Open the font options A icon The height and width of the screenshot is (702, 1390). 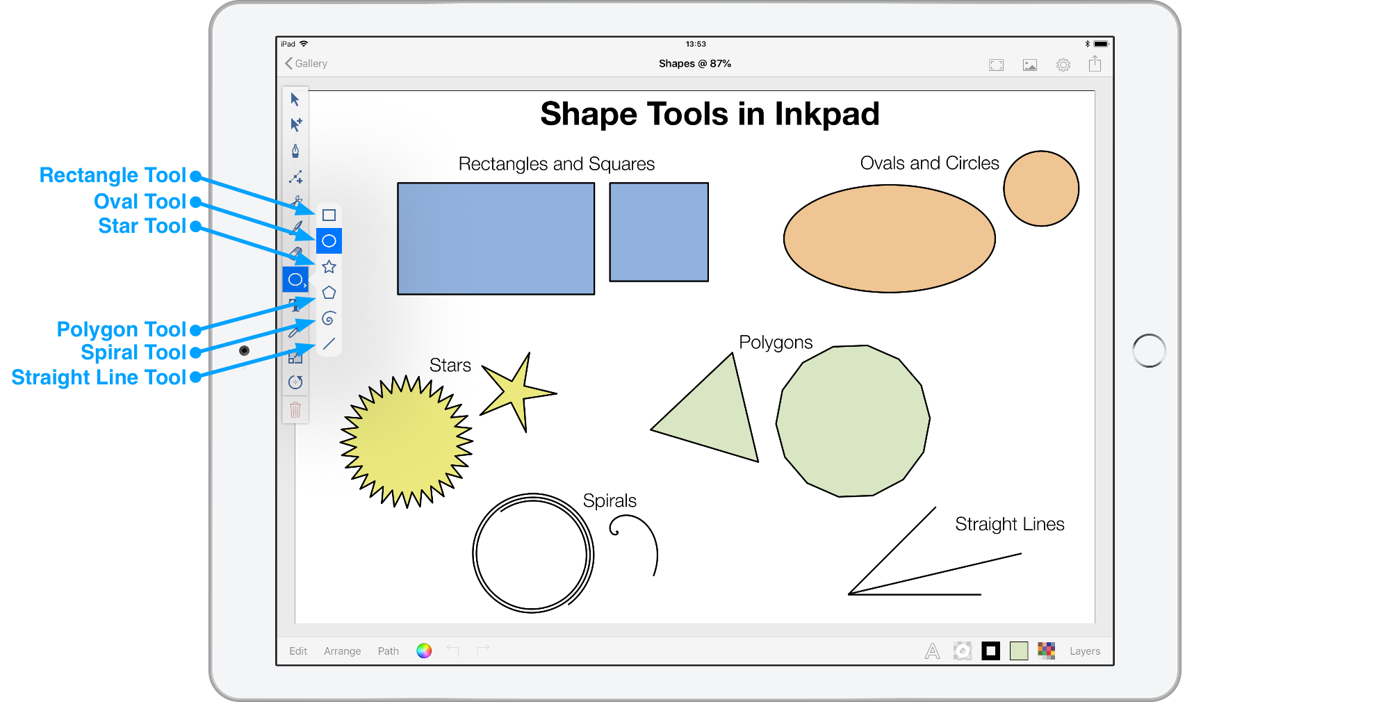[x=933, y=651]
